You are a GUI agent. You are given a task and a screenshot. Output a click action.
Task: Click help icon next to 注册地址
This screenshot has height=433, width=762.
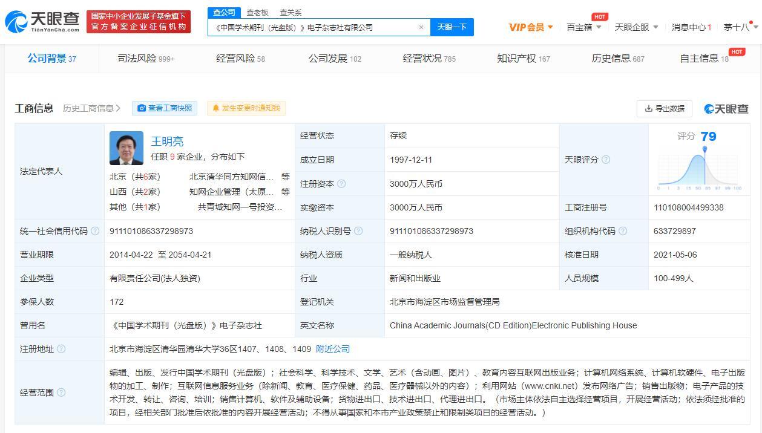(x=61, y=349)
